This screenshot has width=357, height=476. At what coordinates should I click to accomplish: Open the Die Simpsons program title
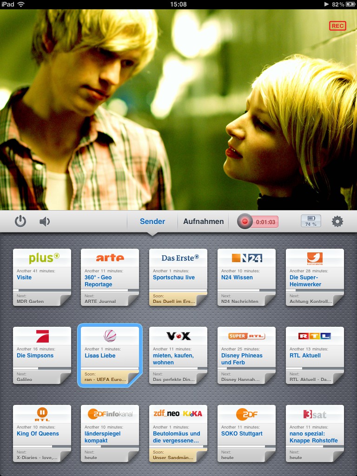35,356
